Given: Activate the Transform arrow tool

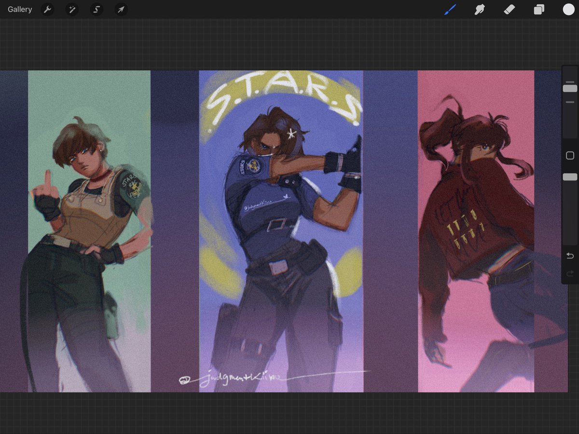Looking at the screenshot, I should tap(121, 9).
